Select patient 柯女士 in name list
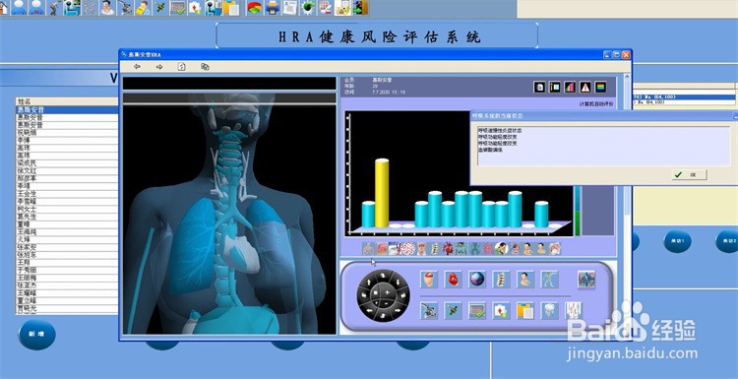Viewport: 738px width, 379px height. point(66,209)
